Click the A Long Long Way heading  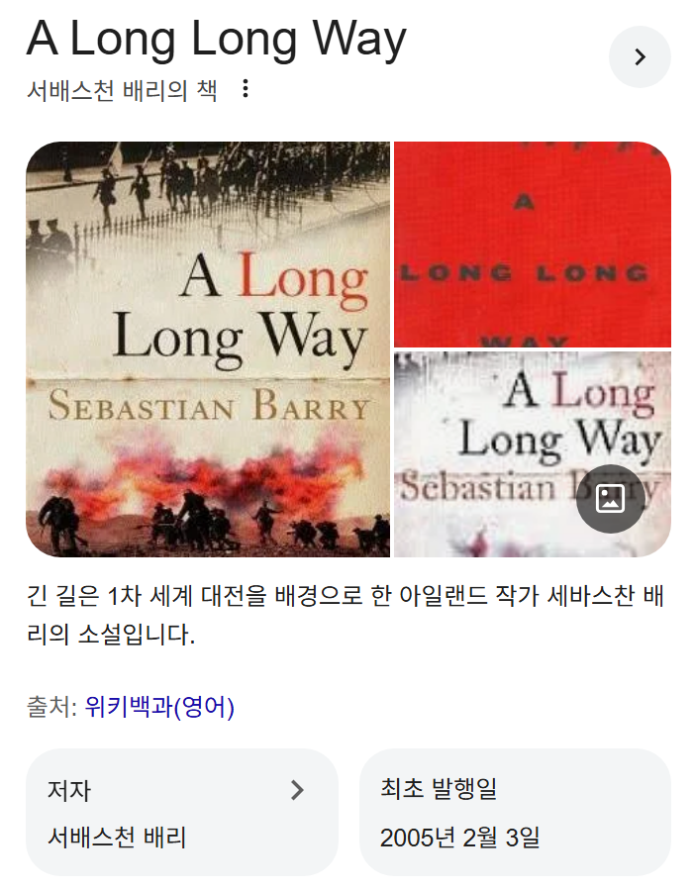216,39
